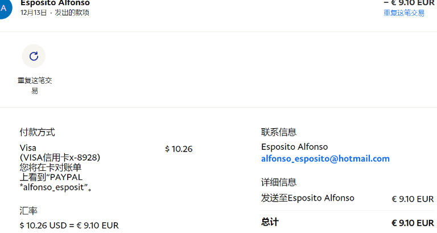Click the 总计 total label
This screenshot has width=437, height=233.
[270, 222]
